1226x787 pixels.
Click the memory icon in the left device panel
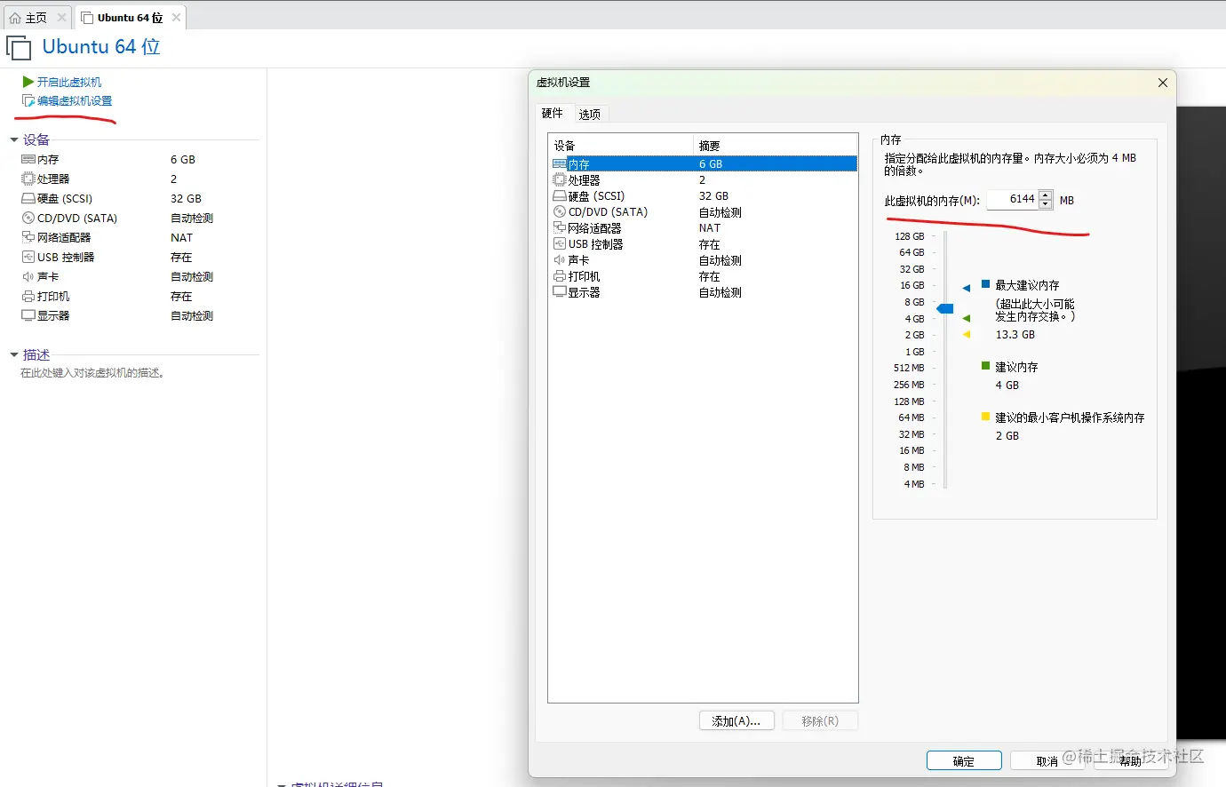[x=28, y=160]
